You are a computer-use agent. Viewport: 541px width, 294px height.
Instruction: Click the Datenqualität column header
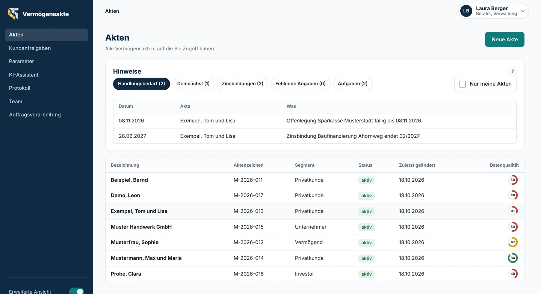tap(504, 165)
